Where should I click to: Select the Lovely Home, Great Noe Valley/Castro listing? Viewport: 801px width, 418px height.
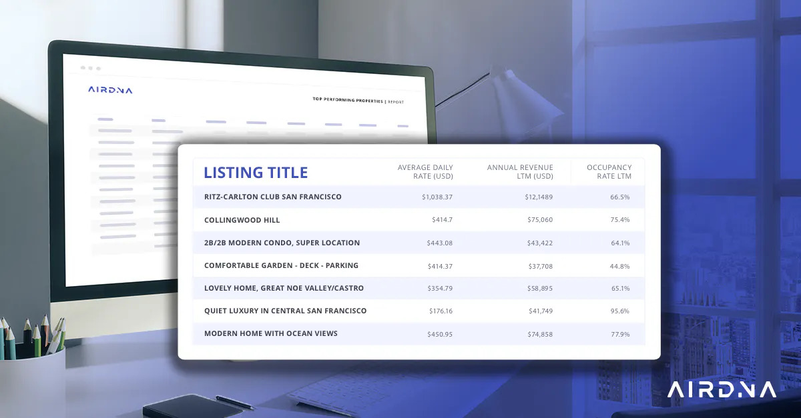(x=419, y=288)
